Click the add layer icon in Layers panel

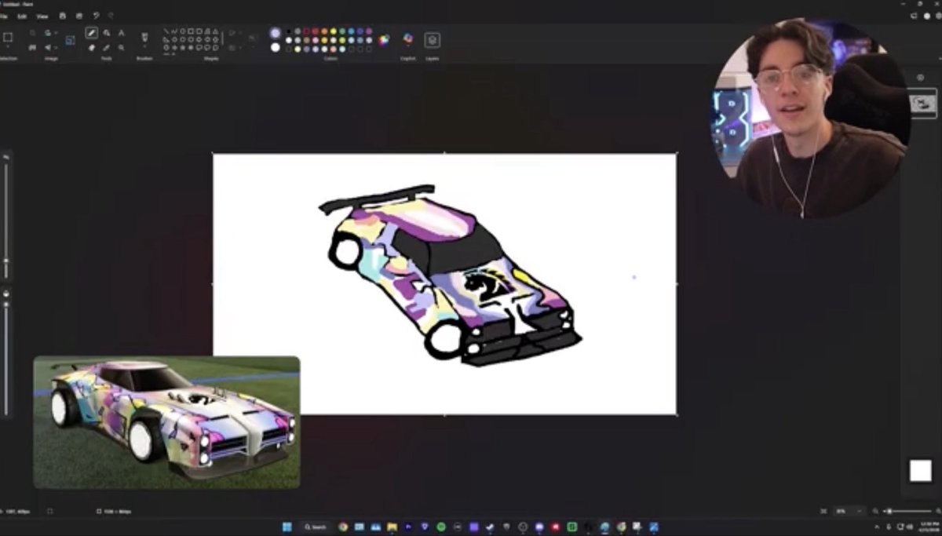coord(920,77)
